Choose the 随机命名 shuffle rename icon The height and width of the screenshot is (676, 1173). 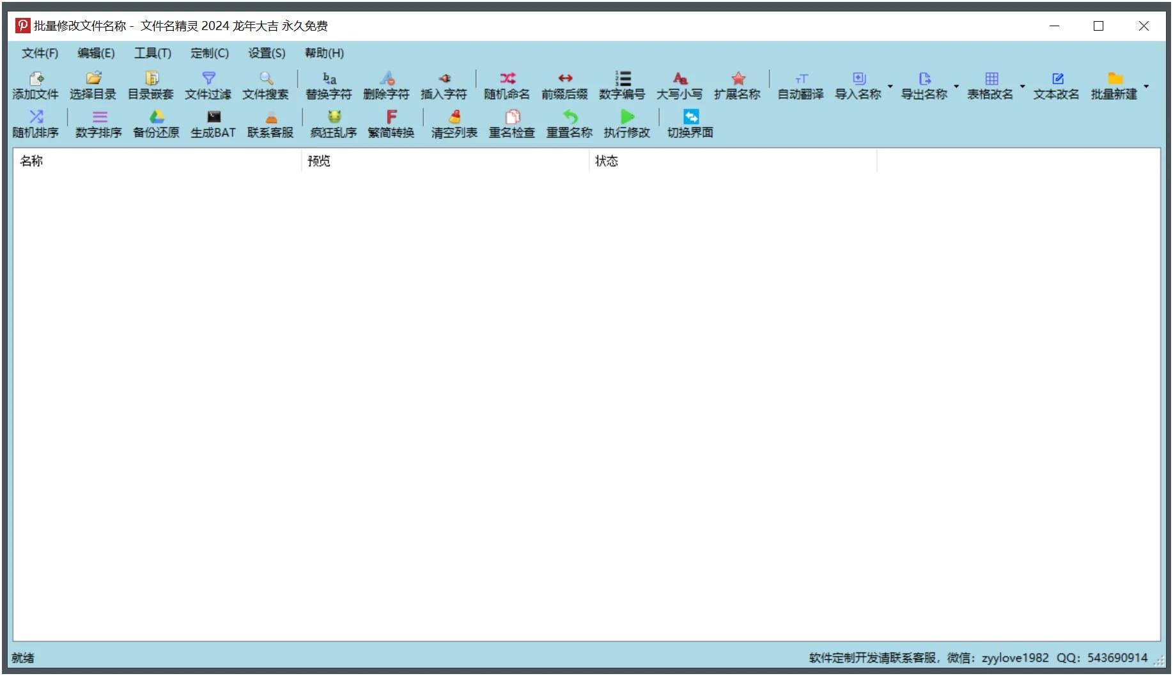(507, 79)
